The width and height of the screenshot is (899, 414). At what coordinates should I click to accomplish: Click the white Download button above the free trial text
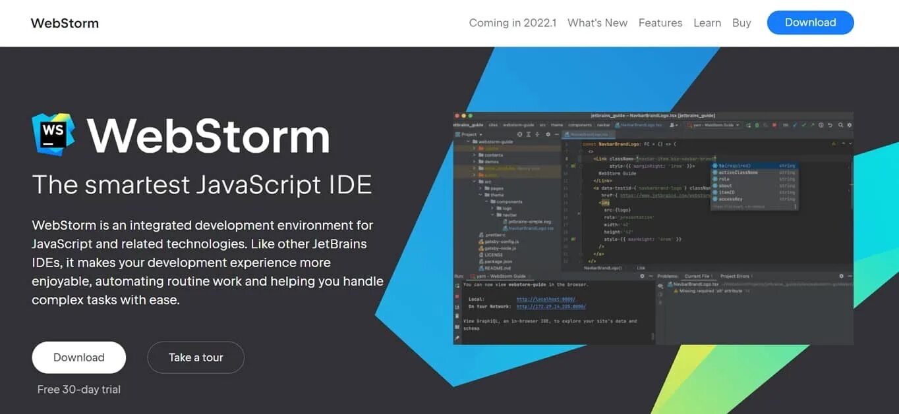(x=78, y=357)
